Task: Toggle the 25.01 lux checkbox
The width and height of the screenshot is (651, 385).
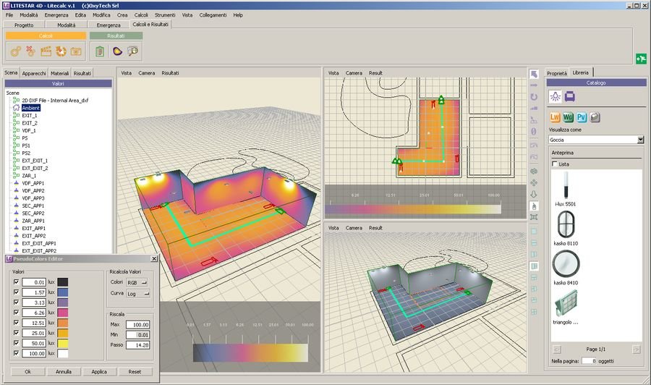Action: [16, 333]
